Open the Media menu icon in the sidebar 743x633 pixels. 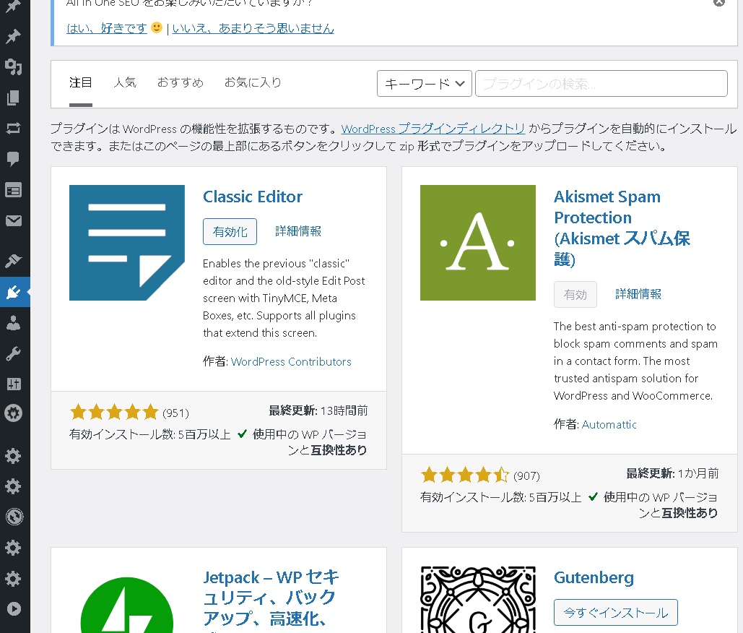pos(13,67)
